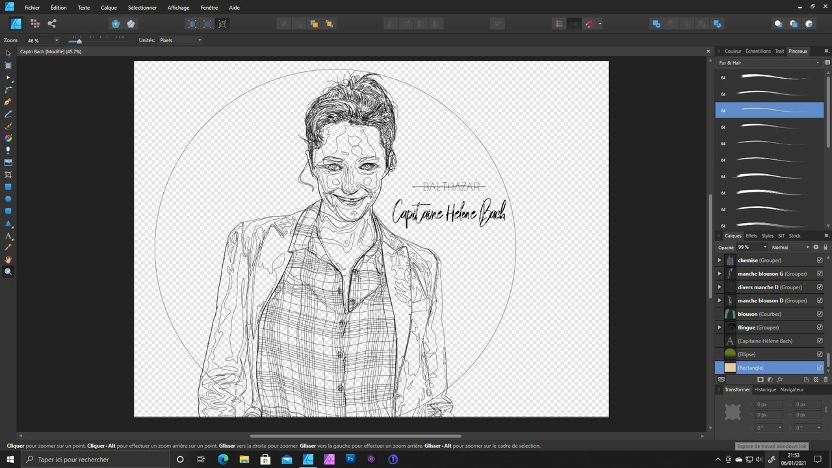Click the green Ellipse layer thumbnail
The height and width of the screenshot is (468, 832).
click(730, 354)
